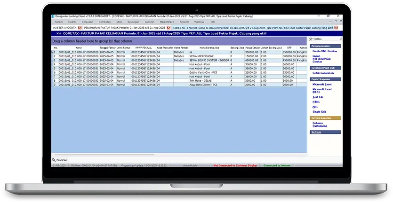The height and width of the screenshot is (202, 393).
Task: Click the Refresh button in ToolBox
Action: pyautogui.click(x=316, y=132)
